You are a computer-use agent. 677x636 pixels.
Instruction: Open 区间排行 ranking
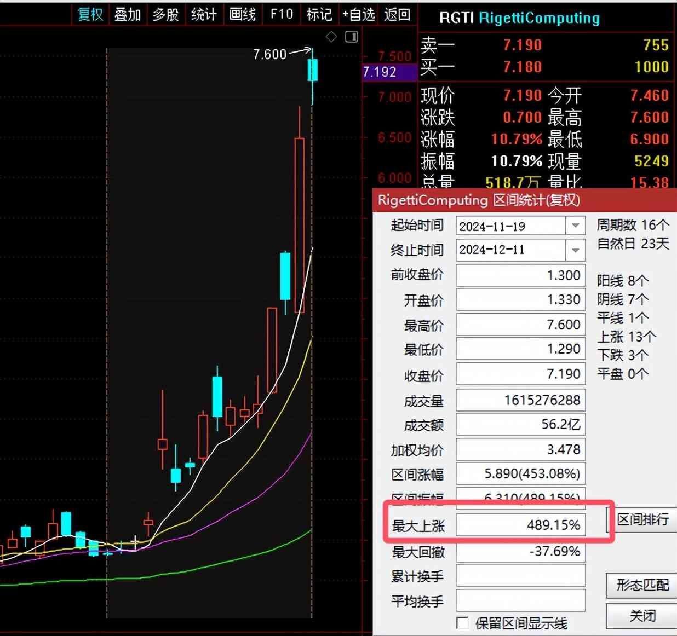642,519
